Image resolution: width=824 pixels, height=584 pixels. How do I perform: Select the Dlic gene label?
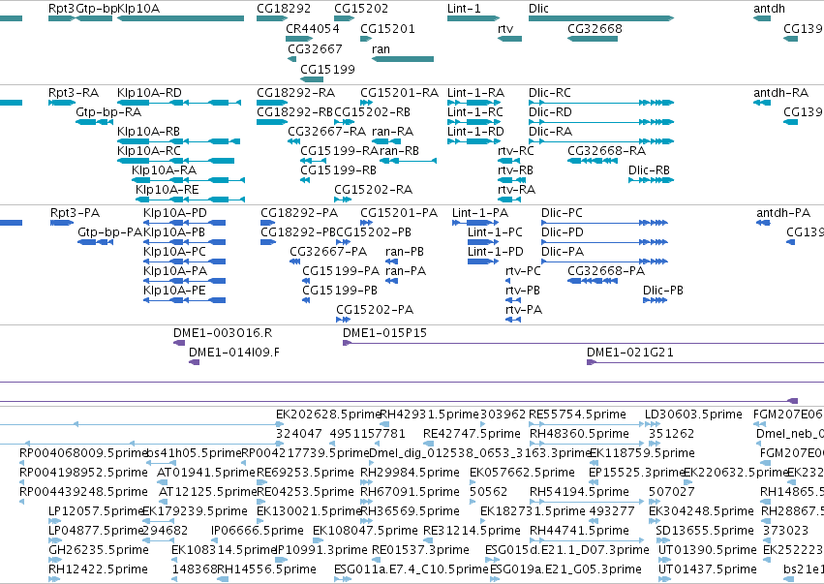coord(538,9)
